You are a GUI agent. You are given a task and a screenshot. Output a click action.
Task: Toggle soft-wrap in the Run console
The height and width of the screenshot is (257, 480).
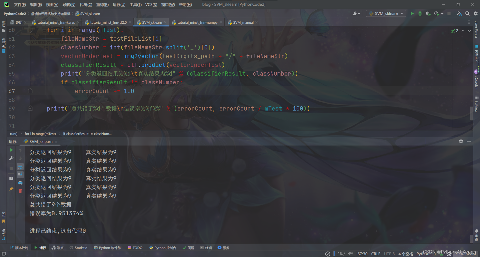(20, 166)
